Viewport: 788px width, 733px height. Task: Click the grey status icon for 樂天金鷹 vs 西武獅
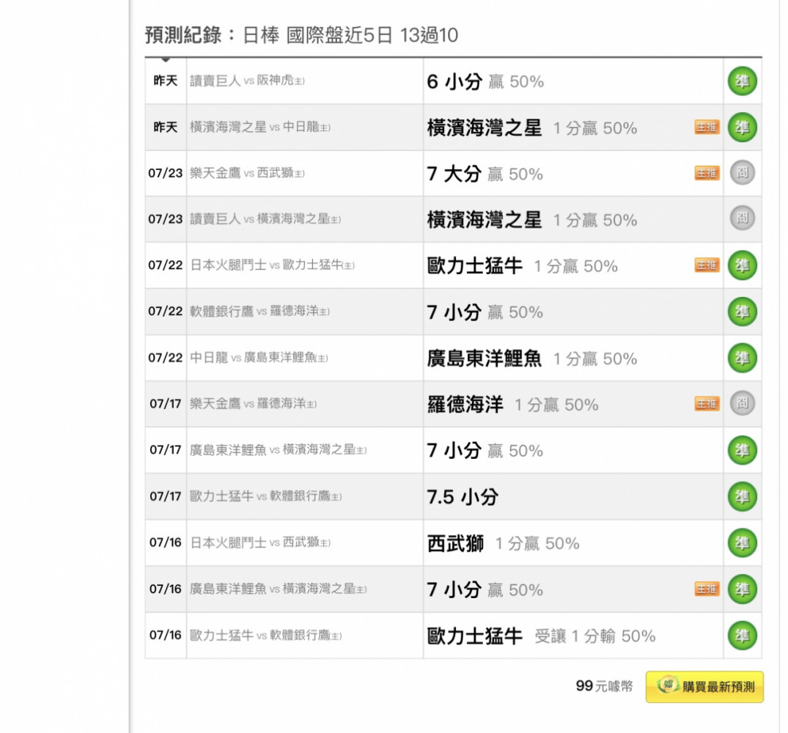click(x=742, y=173)
